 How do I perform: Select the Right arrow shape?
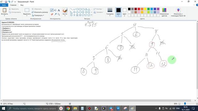83,12
